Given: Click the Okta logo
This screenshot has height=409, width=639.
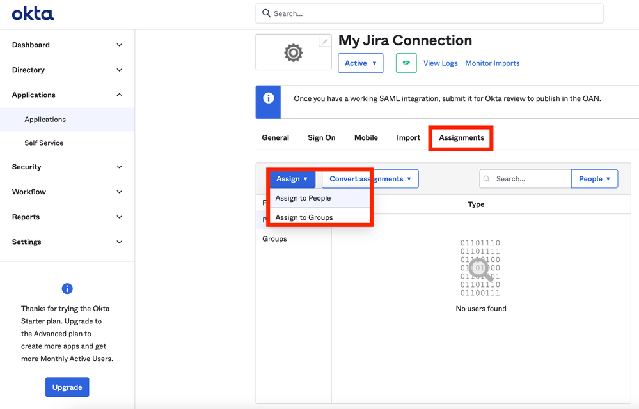Looking at the screenshot, I should 33,14.
